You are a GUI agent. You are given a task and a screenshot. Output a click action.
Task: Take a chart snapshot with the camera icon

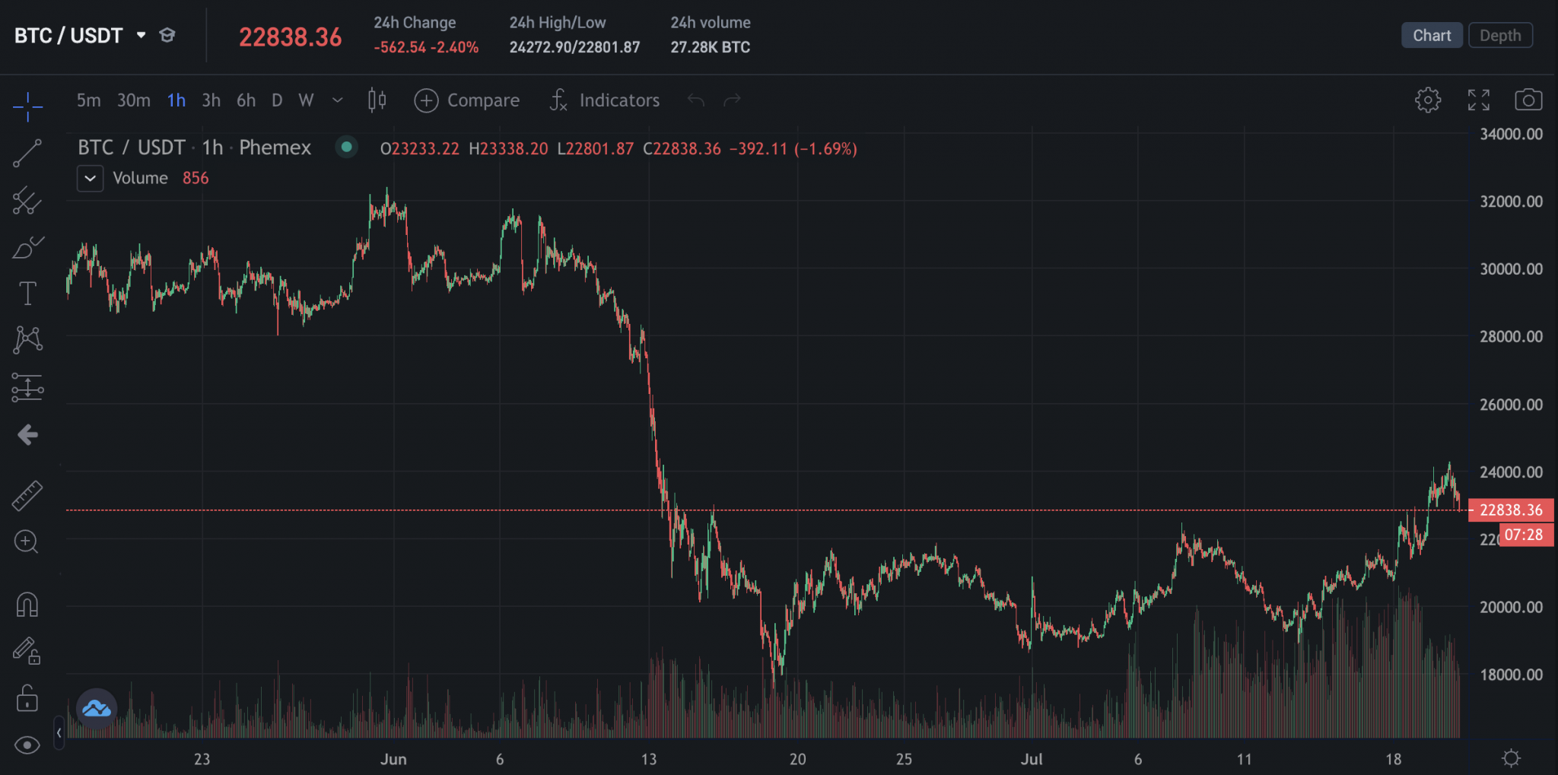coord(1529,100)
